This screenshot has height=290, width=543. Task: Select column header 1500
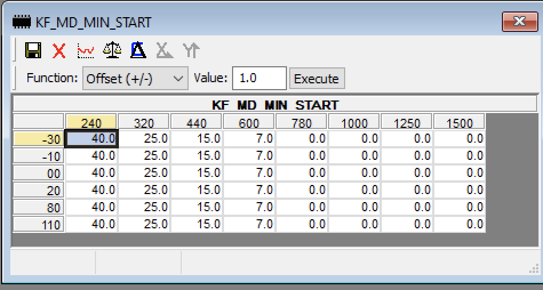click(459, 123)
